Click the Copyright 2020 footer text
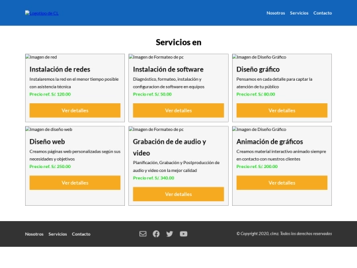The image size is (357, 268). point(284,234)
